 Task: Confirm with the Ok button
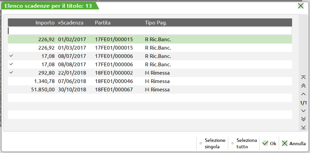tap(269, 143)
